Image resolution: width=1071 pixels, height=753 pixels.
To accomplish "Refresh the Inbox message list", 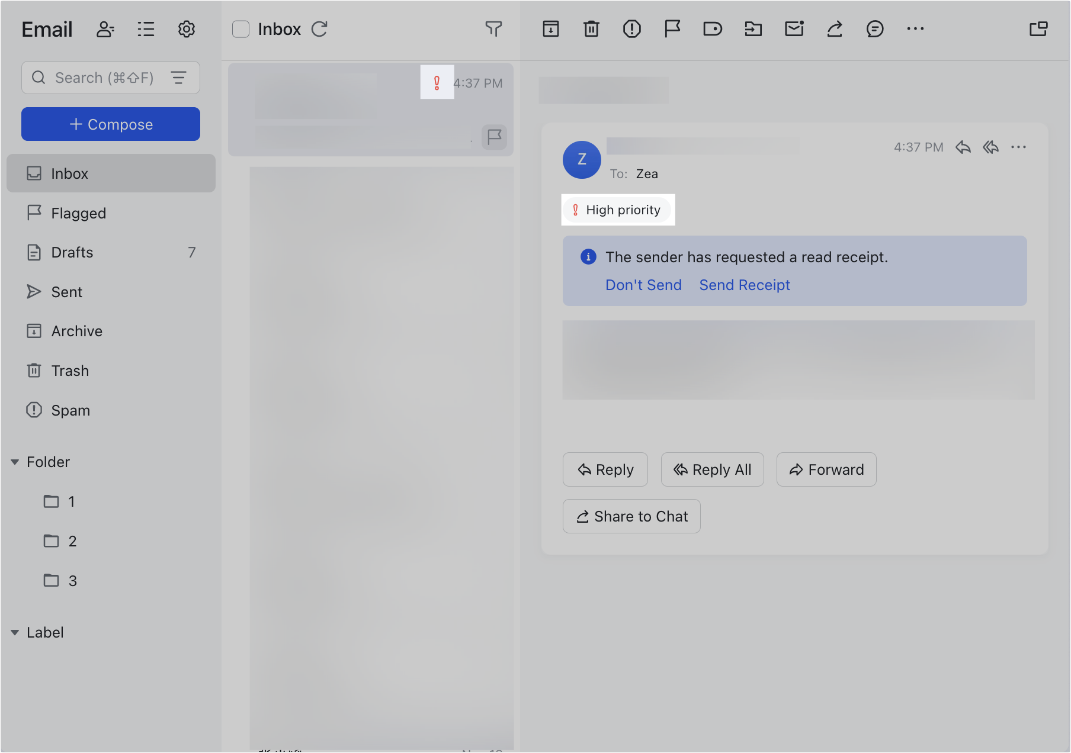I will click(x=319, y=28).
